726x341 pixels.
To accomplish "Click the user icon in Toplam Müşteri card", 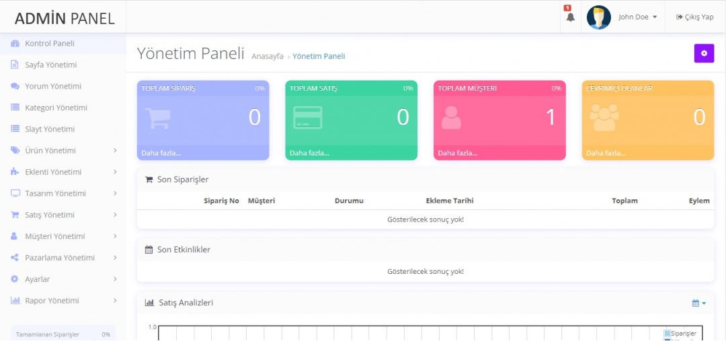I will (x=451, y=117).
